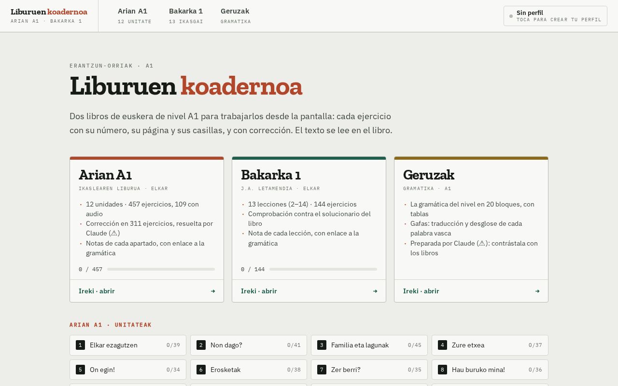Open unit Elkar ezagutzen
This screenshot has height=386, width=618.
[128, 345]
